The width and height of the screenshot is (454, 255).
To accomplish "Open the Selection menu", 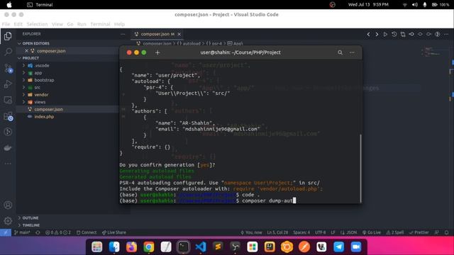I will click(x=37, y=24).
